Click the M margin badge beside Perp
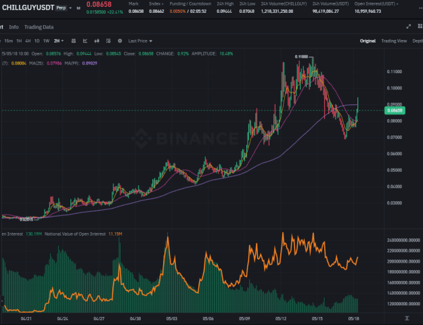423x325 pixels. 79,8
